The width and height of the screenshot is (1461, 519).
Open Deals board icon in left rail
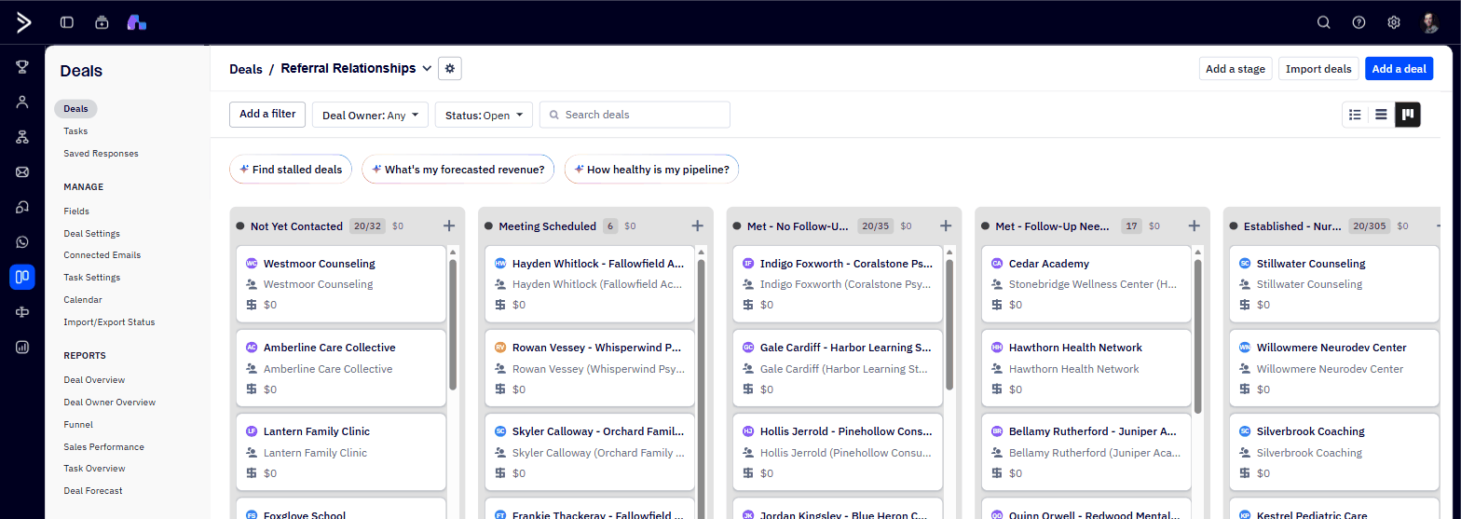tap(22, 277)
